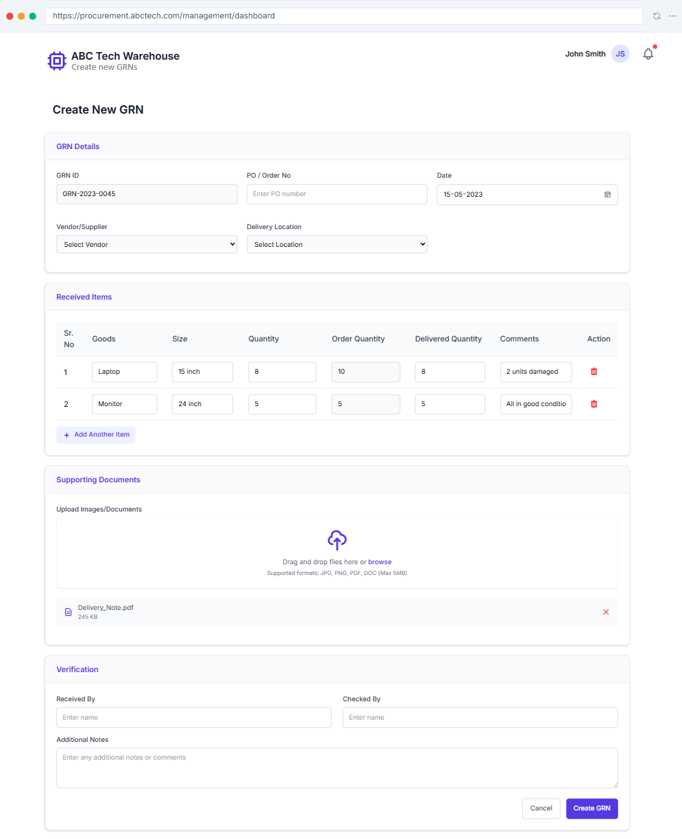Expand the Select Location dropdown

click(337, 244)
